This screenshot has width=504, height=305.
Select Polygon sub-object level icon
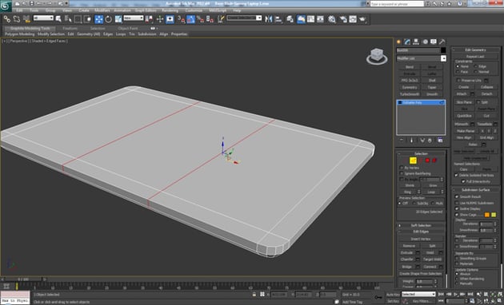(x=427, y=160)
